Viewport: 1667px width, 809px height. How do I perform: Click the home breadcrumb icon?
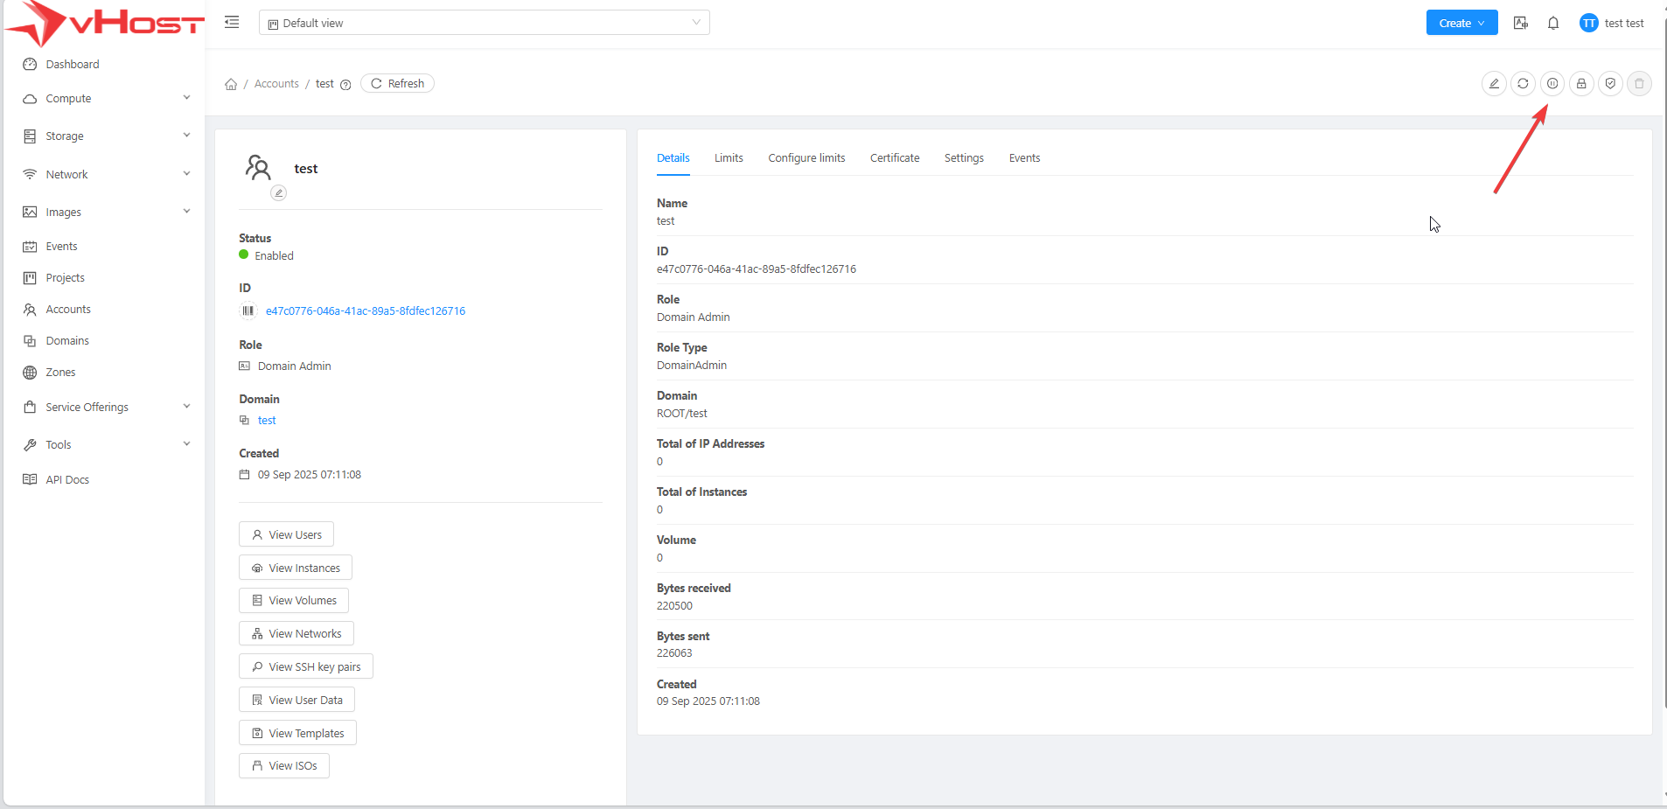click(x=231, y=84)
